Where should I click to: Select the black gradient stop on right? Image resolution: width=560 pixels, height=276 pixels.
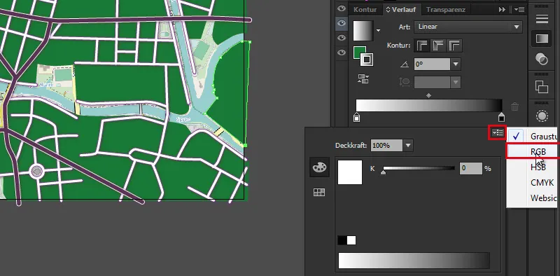click(501, 117)
